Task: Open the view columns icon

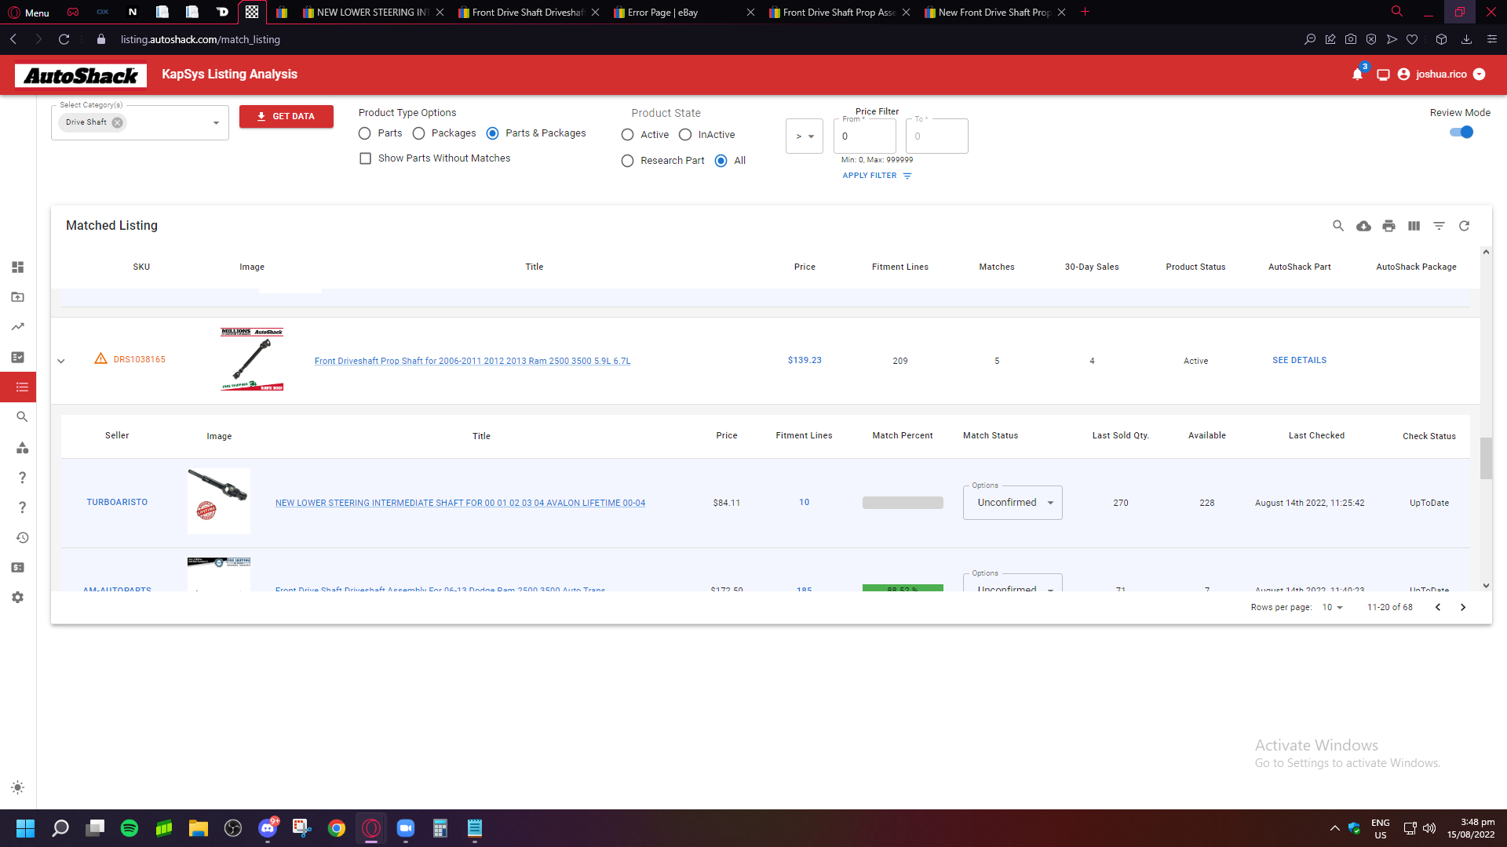Action: [x=1414, y=226]
